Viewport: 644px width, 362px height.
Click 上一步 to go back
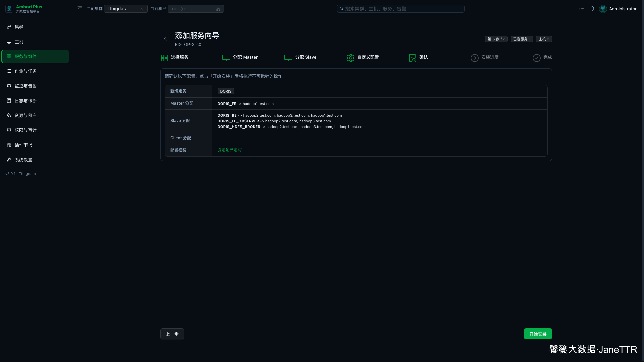point(172,334)
